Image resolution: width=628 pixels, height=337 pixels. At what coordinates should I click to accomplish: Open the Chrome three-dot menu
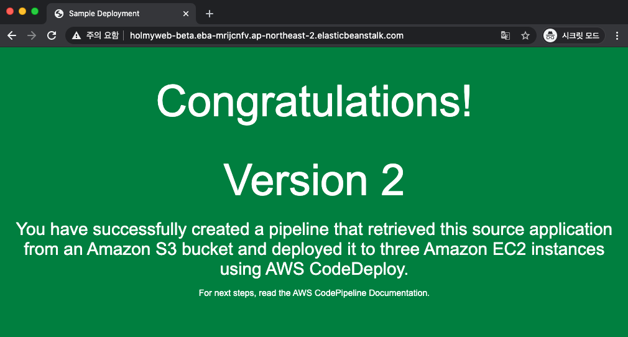pos(617,35)
